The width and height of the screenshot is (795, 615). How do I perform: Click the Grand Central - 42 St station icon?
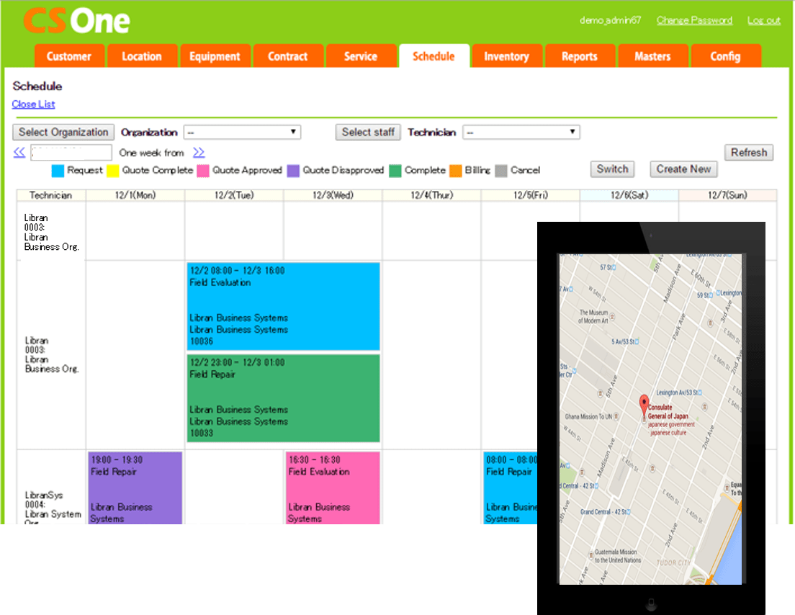pos(628,512)
